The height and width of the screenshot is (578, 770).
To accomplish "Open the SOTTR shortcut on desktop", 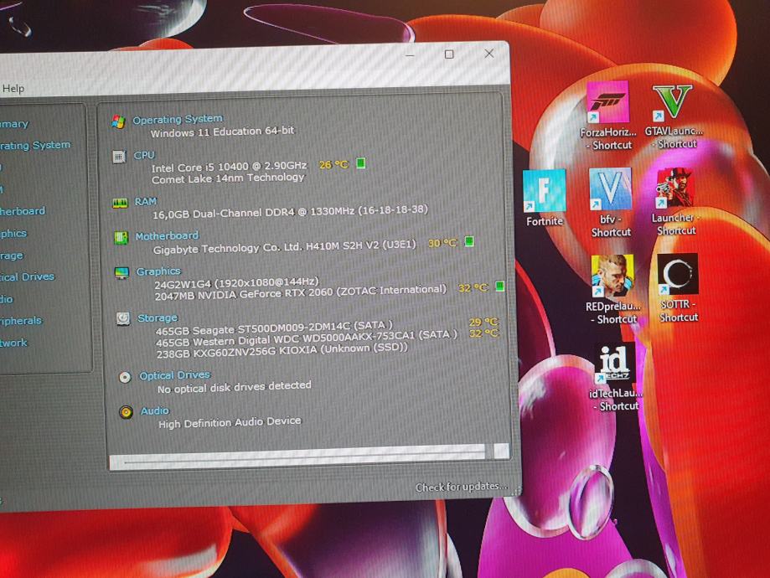I will pos(678,288).
